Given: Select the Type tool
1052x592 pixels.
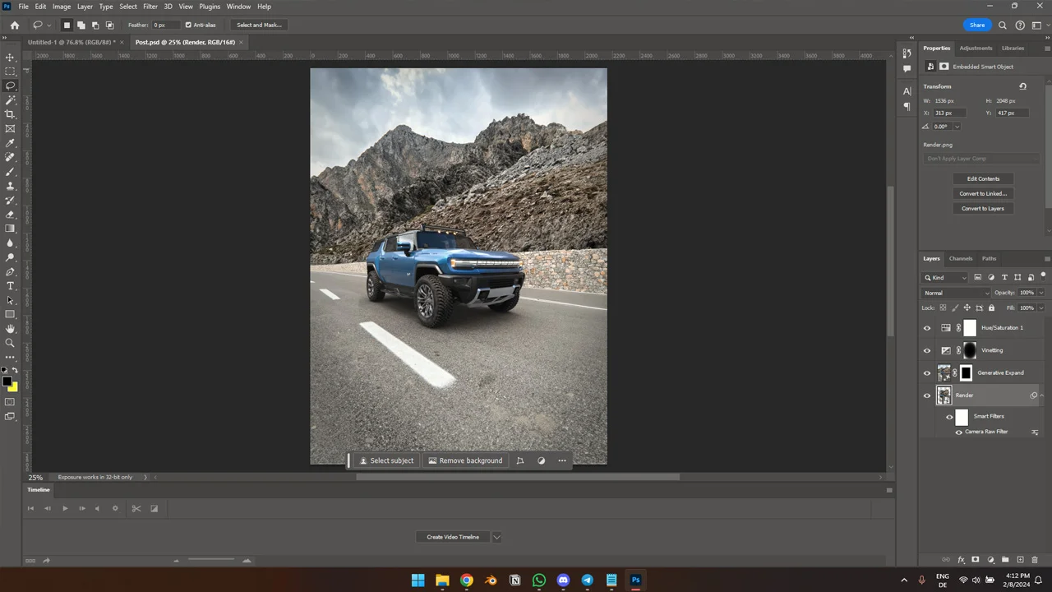Looking at the screenshot, I should pos(11,285).
